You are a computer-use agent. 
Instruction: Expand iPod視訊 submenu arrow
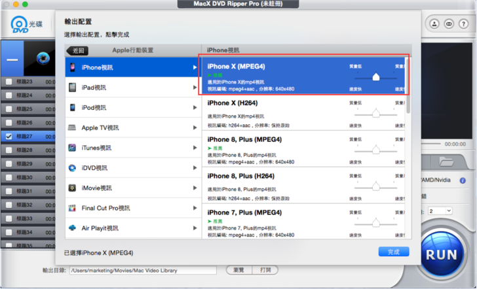(195, 107)
